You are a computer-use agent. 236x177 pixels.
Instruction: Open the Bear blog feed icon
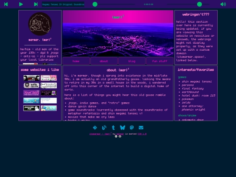104,128
